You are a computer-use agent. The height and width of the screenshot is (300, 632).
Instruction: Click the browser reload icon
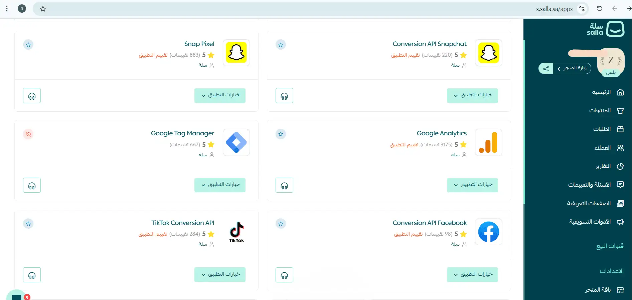point(600,9)
